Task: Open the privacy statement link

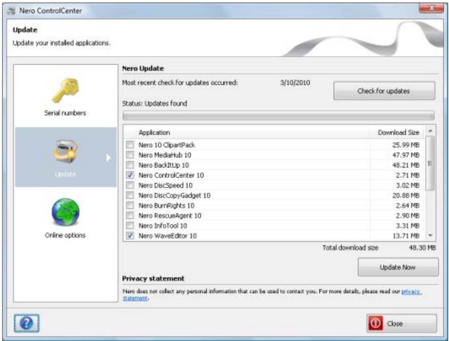Action: coord(411,292)
